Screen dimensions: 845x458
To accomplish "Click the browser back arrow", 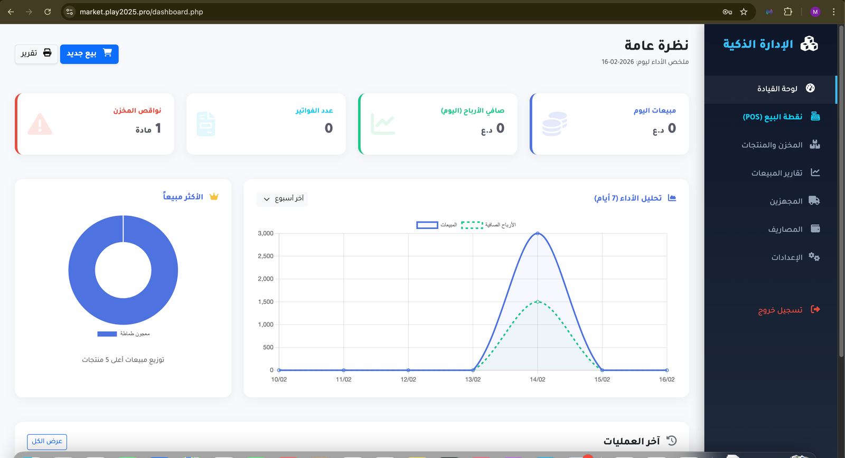I will pos(11,12).
